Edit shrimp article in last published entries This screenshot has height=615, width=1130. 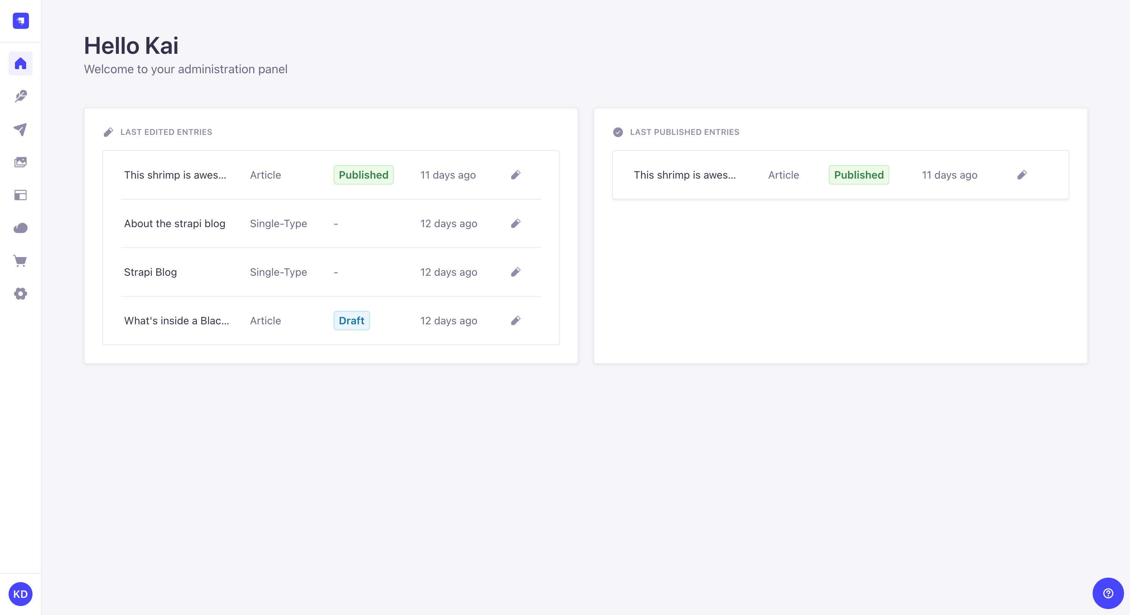pos(1022,175)
